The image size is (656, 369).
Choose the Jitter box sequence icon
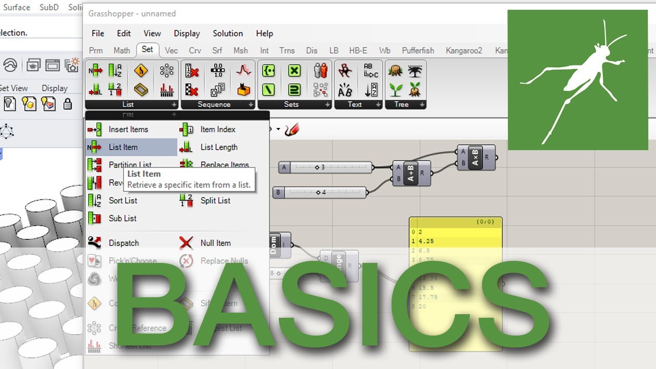pos(243,90)
